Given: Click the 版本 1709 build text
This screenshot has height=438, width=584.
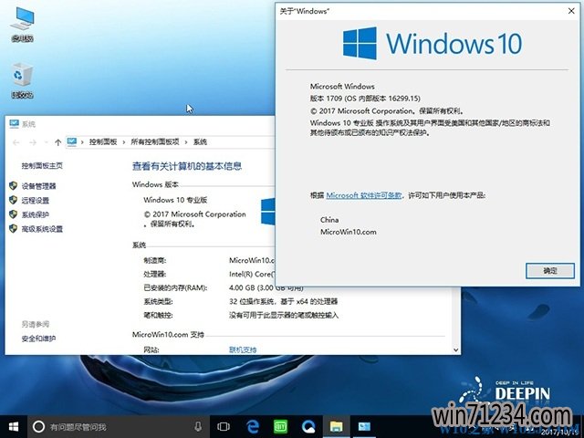Looking at the screenshot, I should [365, 99].
